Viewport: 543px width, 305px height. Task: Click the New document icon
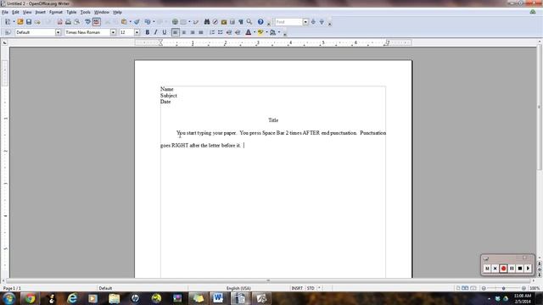(8, 22)
